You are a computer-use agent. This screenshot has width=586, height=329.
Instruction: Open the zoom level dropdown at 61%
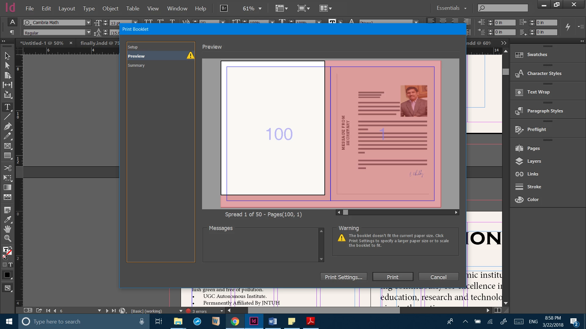click(x=260, y=9)
